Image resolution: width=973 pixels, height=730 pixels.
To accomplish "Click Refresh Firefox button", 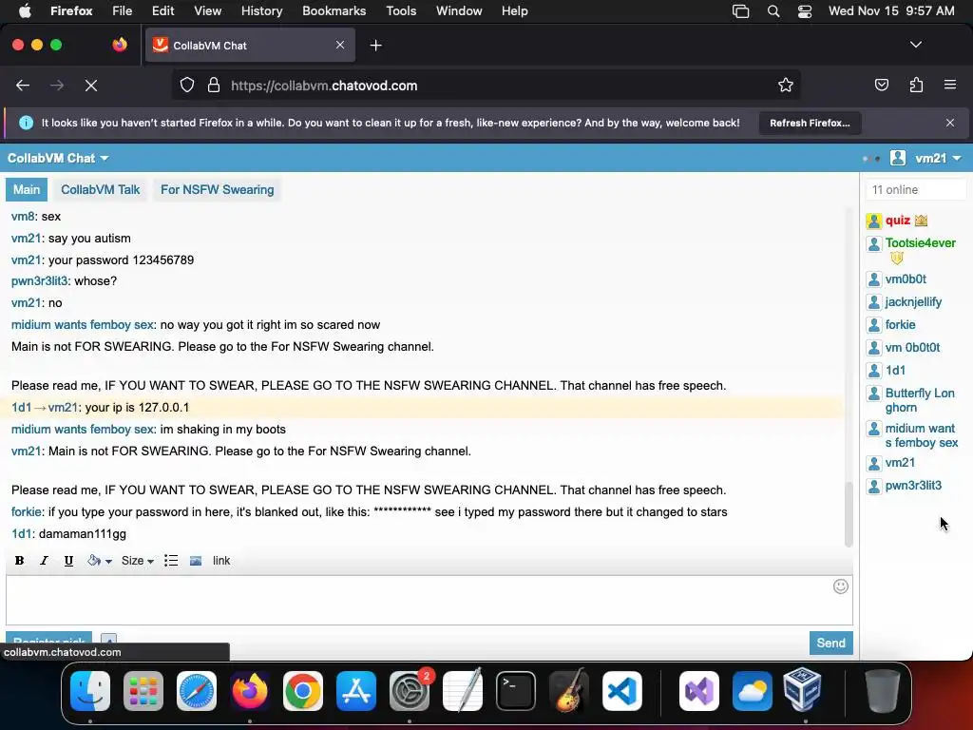I will (x=810, y=123).
